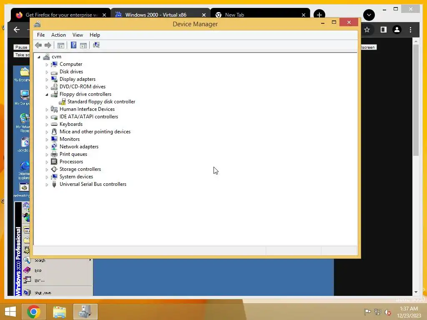The image size is (427, 320).
Task: Expand the Disk drives category
Action: point(47,72)
